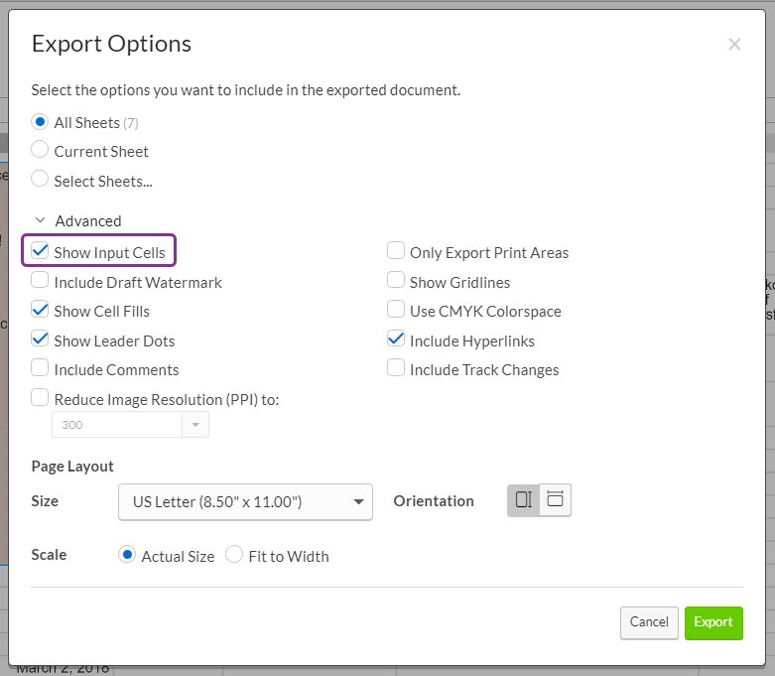Disable Show Leader Dots
The height and width of the screenshot is (676, 775).
(x=41, y=340)
